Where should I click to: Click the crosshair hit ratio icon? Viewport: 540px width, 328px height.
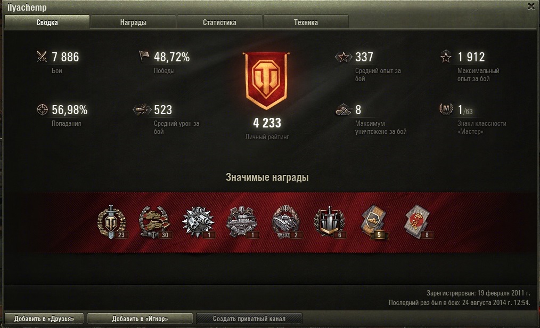coord(42,110)
